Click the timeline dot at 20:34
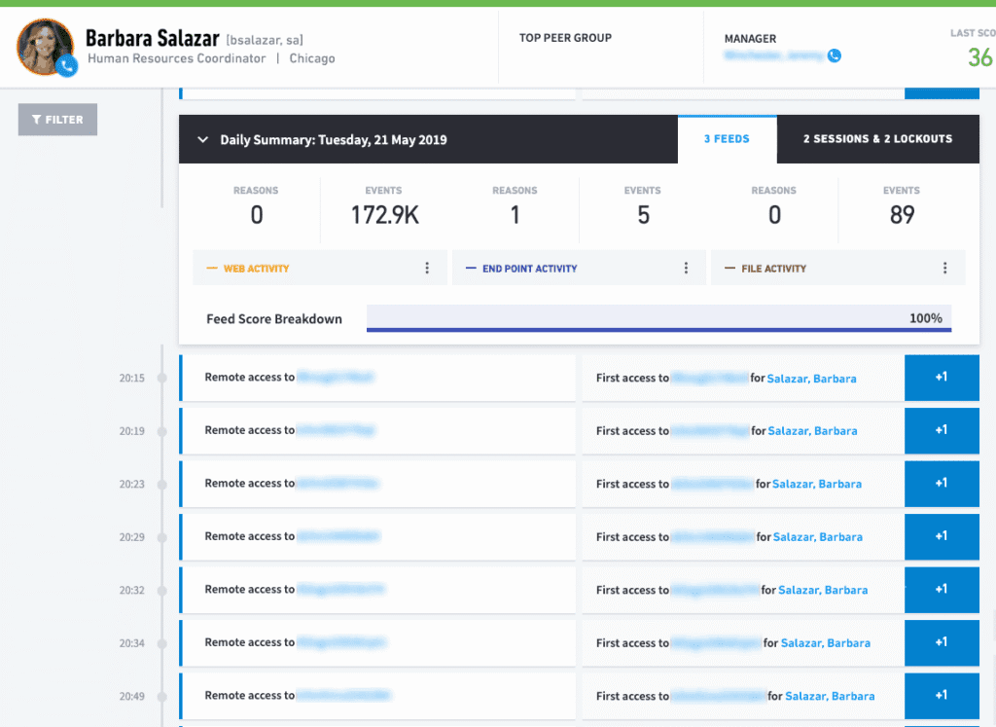Image resolution: width=996 pixels, height=727 pixels. point(162,643)
